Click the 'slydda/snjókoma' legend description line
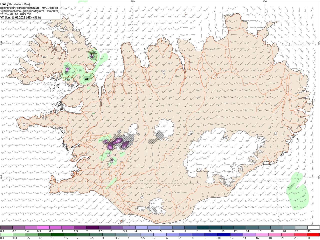 click(x=30, y=11)
